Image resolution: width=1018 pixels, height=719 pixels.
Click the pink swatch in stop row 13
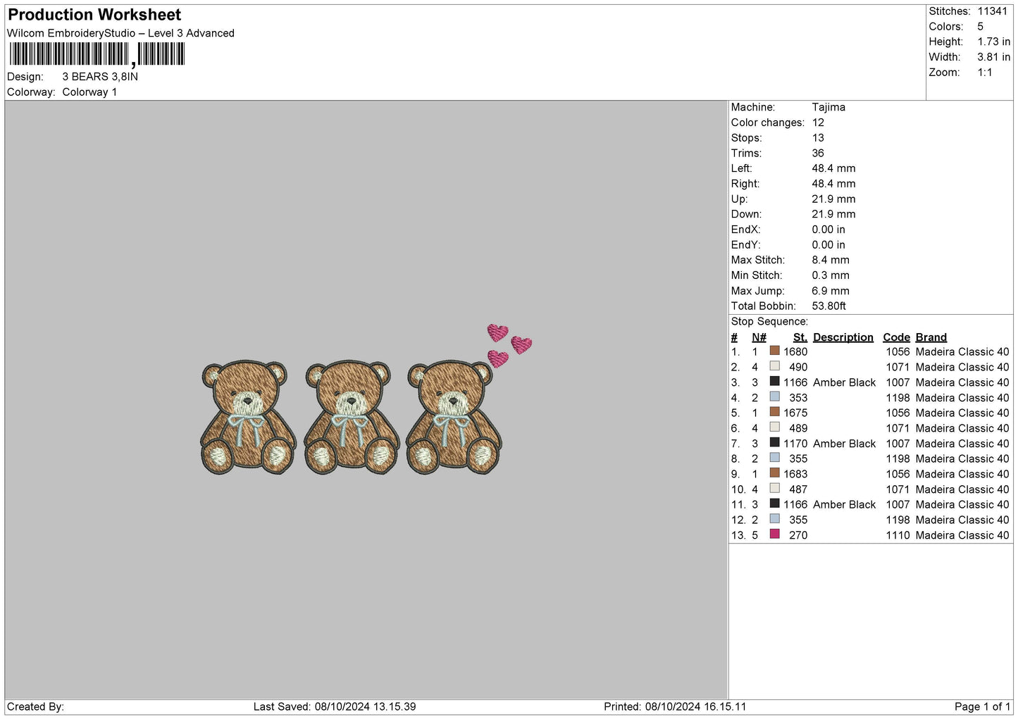[775, 534]
